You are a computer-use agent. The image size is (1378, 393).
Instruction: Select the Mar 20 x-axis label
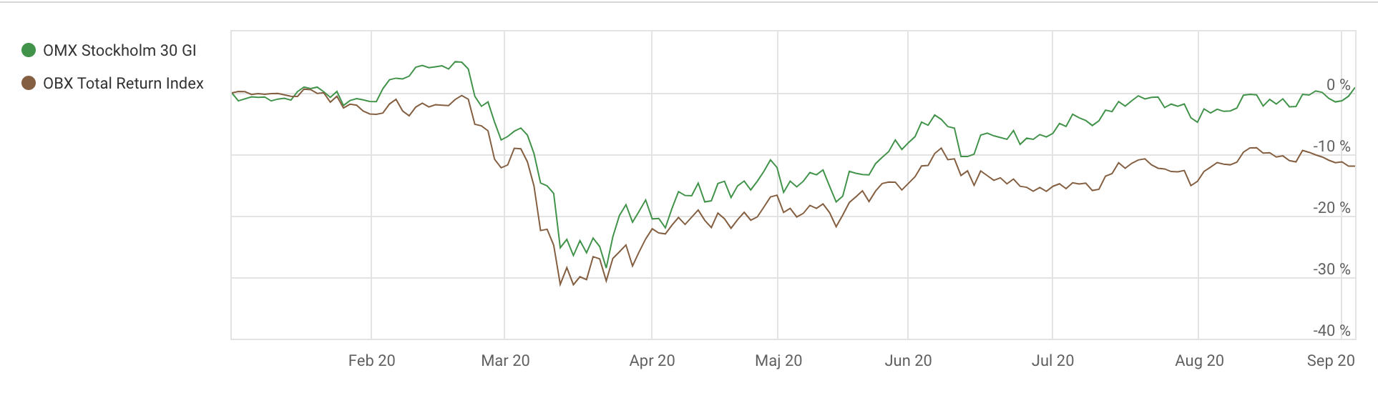[x=505, y=361]
